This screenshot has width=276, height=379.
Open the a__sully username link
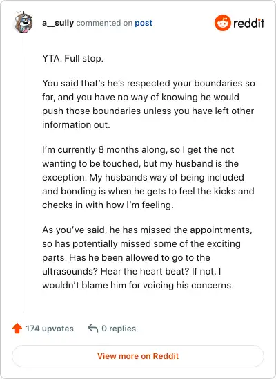(58, 23)
